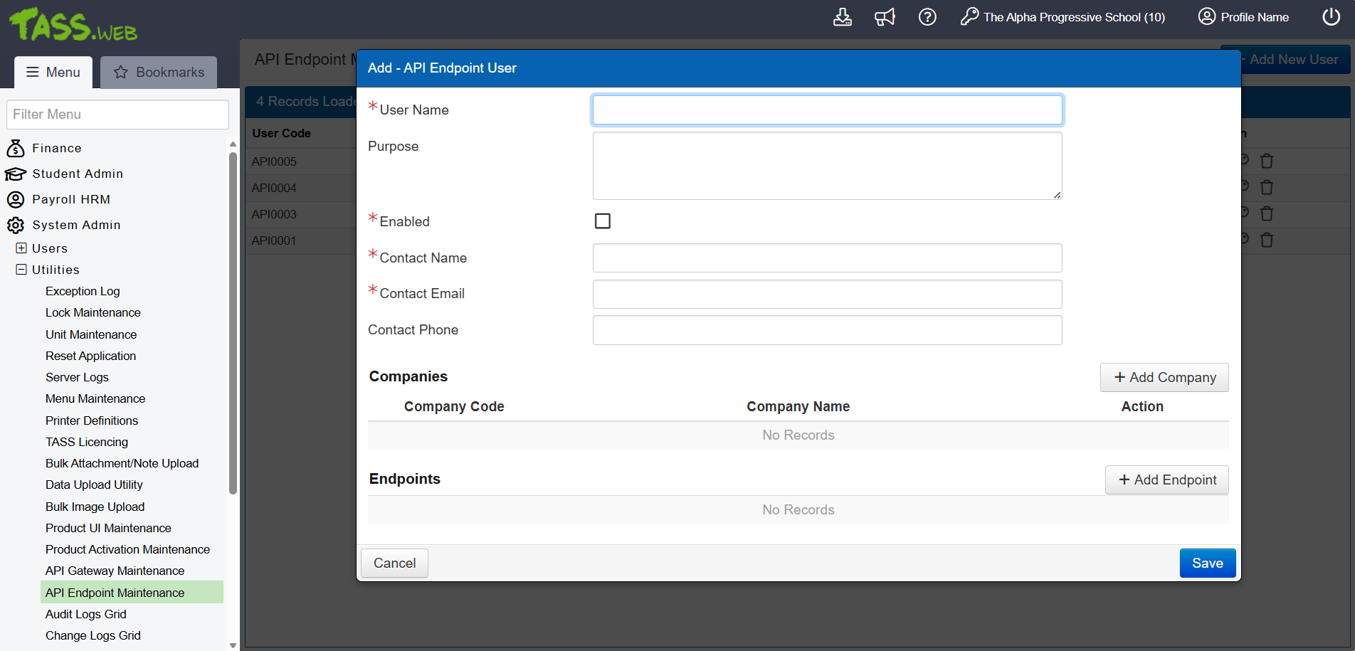The image size is (1355, 651).
Task: Open Profile Name user icon
Action: tap(1206, 17)
